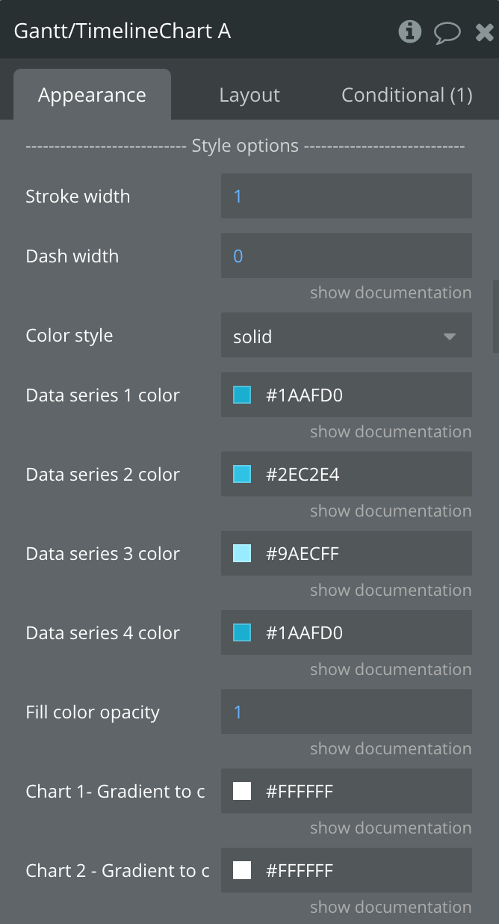Click the Stroke width input field

(346, 197)
